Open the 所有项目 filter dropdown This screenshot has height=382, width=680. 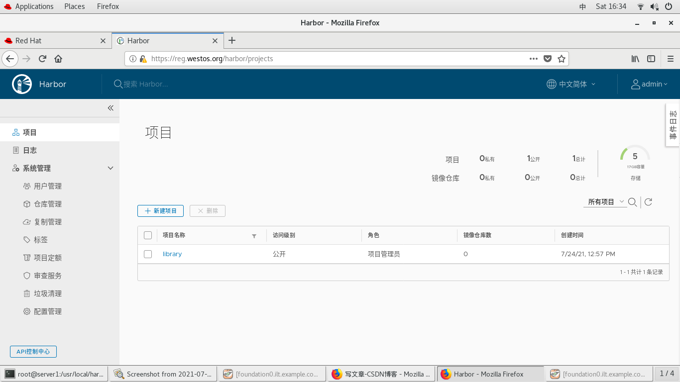(x=605, y=202)
